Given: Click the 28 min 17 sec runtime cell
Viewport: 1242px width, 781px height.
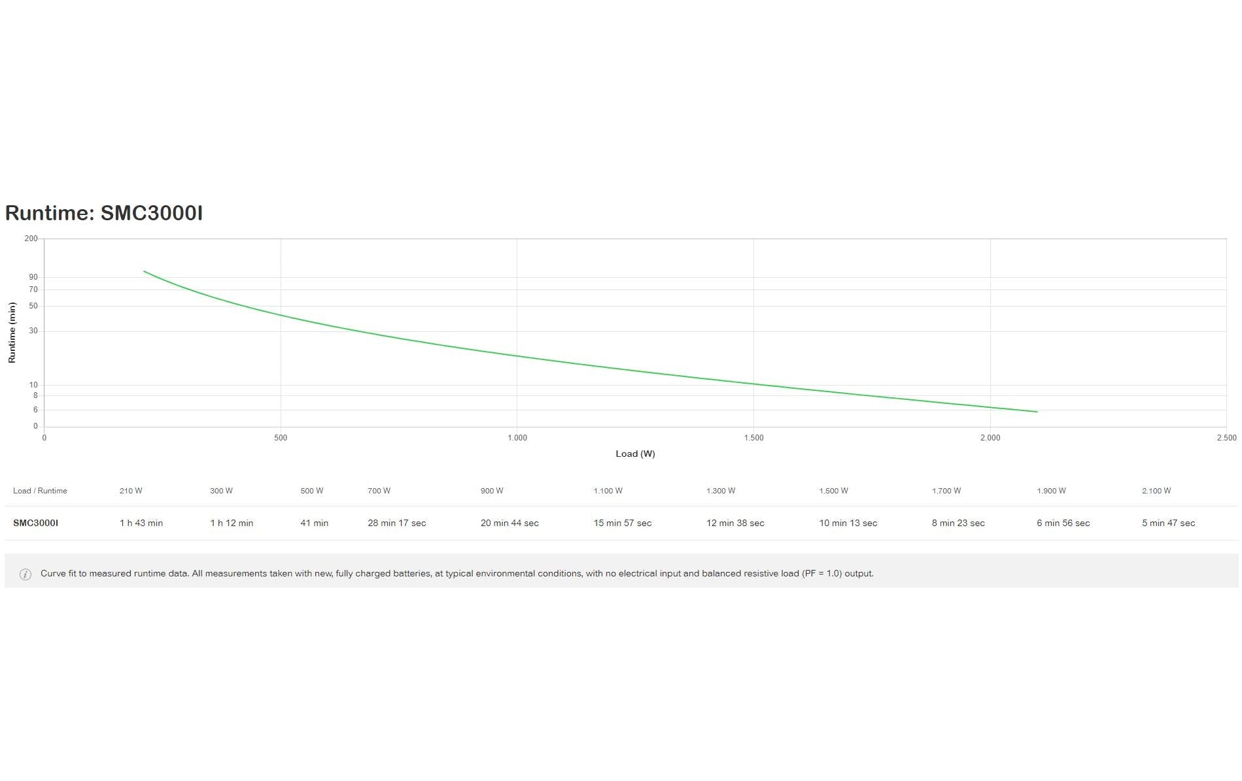Looking at the screenshot, I should [x=397, y=523].
